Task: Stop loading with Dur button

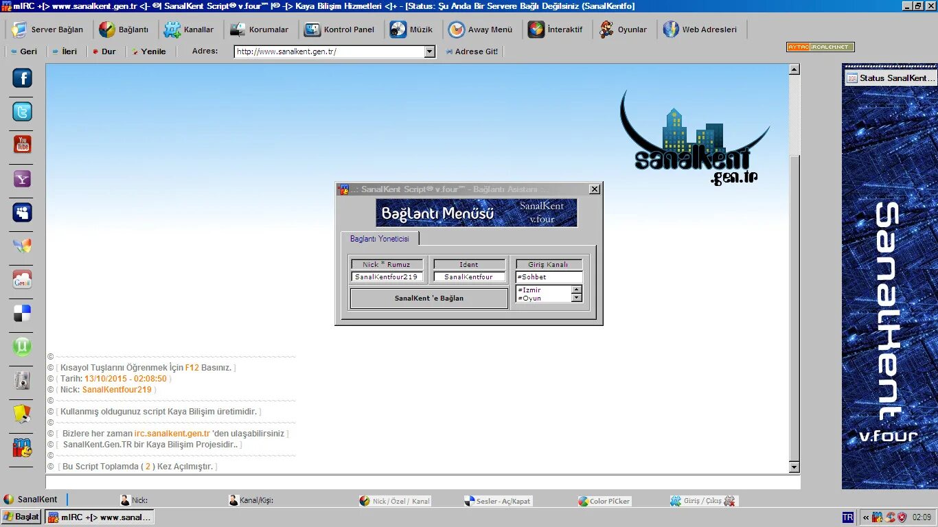Action: (x=104, y=51)
